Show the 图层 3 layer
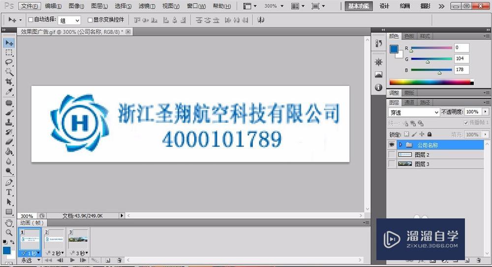This screenshot has height=267, width=492. pyautogui.click(x=392, y=164)
